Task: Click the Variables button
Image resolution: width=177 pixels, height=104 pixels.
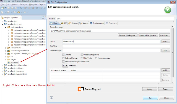Action: tap(165, 35)
